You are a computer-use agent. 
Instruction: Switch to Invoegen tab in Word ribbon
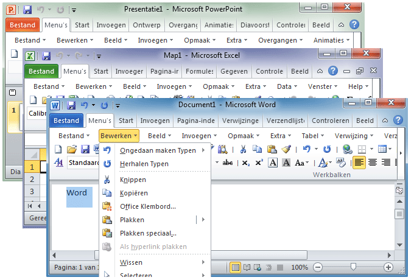[x=155, y=121]
